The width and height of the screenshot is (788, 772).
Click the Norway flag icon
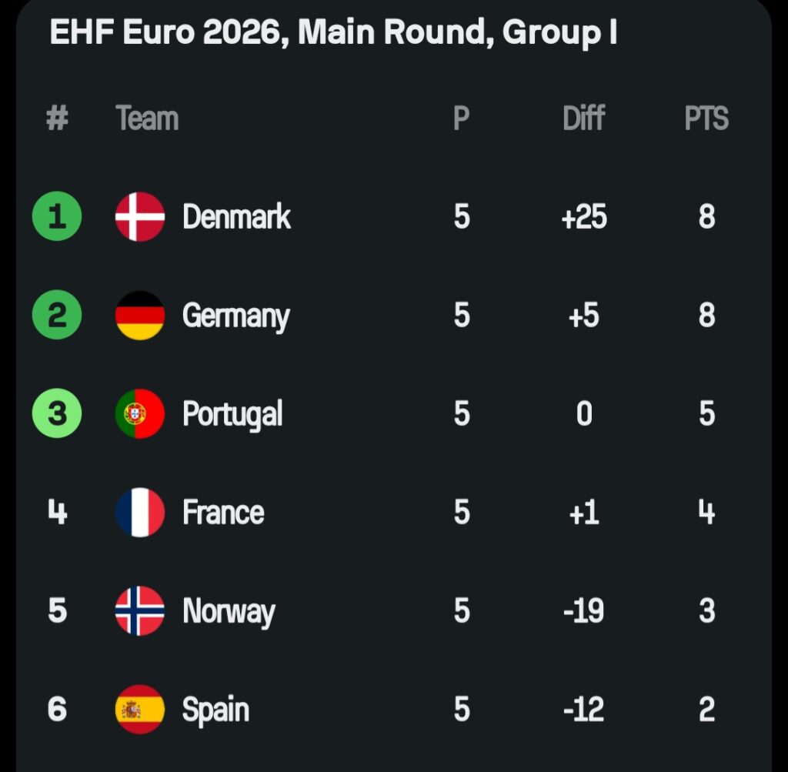tap(140, 611)
